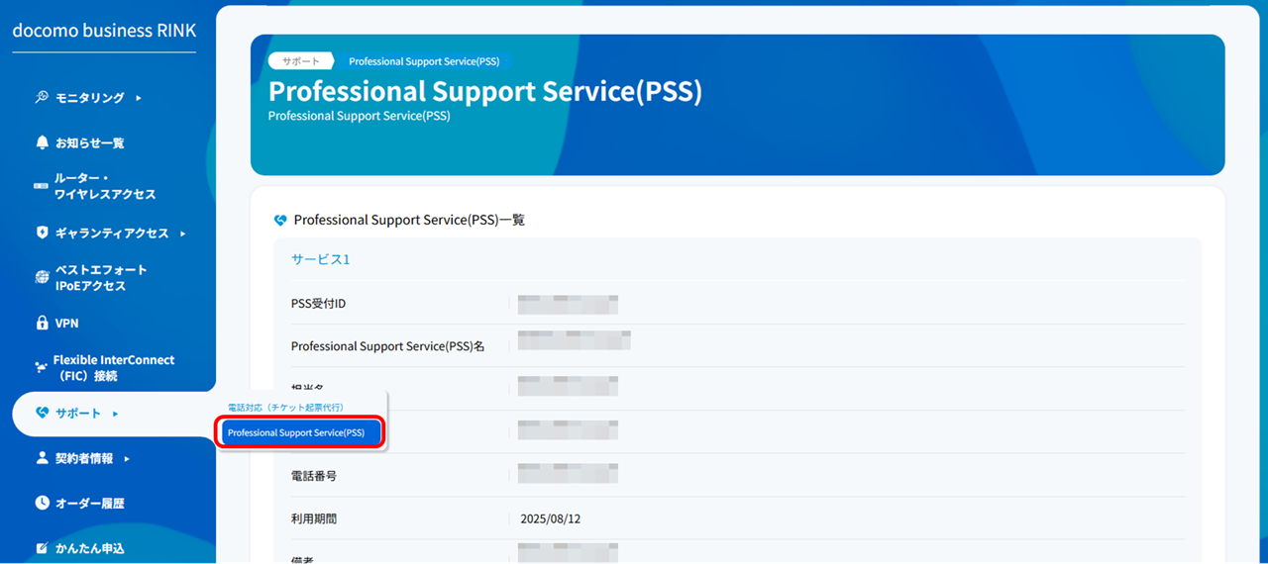The height and width of the screenshot is (564, 1268).
Task: Click the person icon beside 契約者情報
Action: pos(42,458)
